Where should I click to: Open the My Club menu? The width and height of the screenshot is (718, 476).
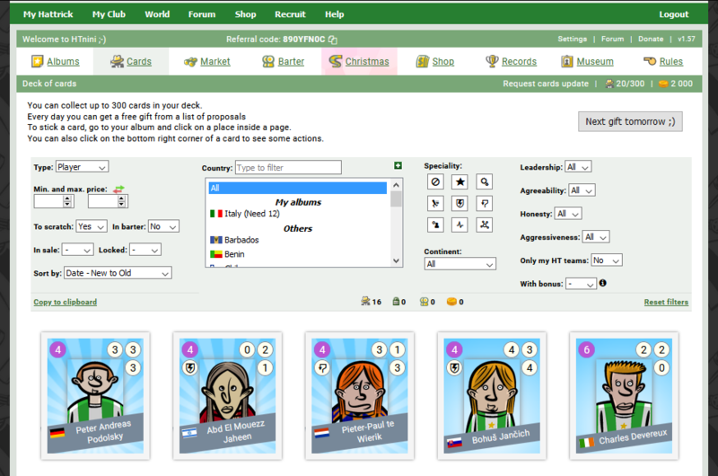(x=109, y=14)
